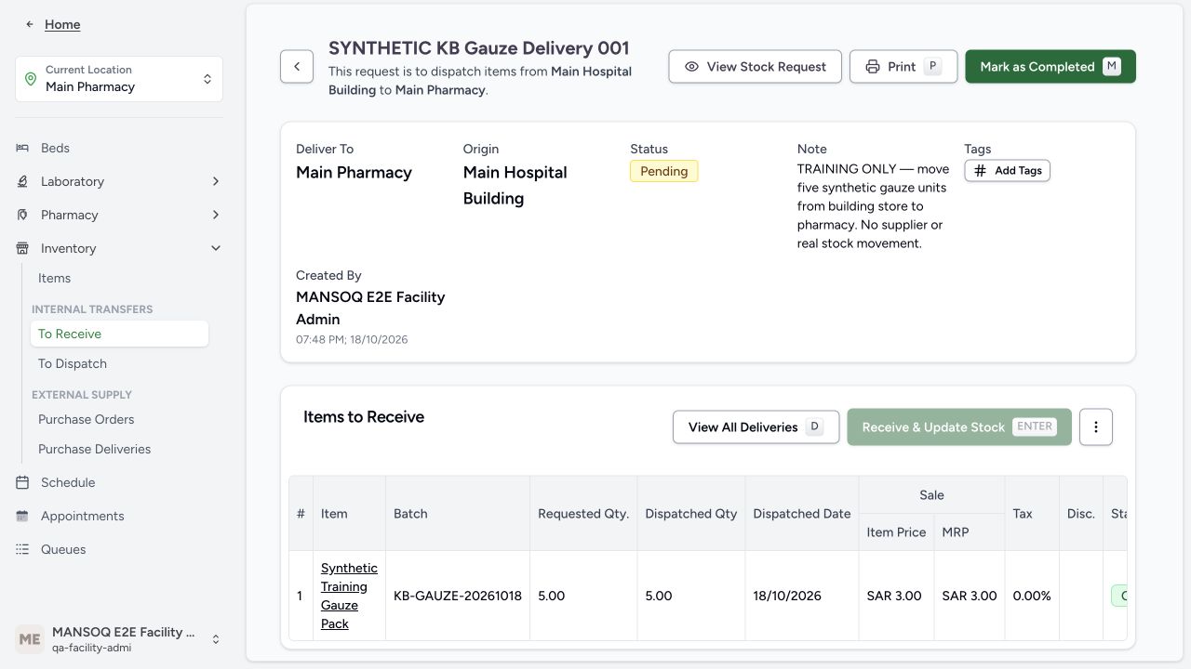
Task: Expand the Laboratory submenu chevron
Action: click(x=216, y=181)
